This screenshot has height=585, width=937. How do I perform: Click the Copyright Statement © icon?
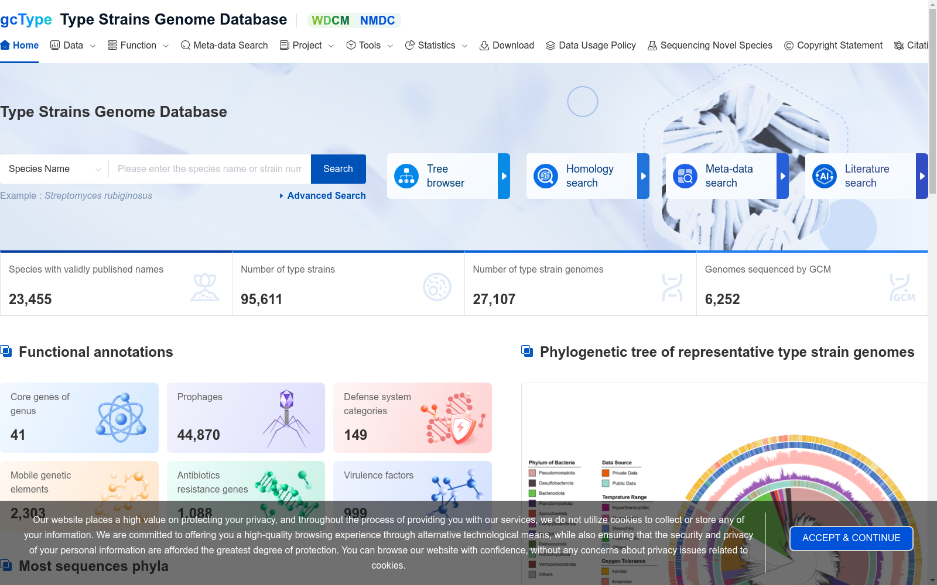pos(789,45)
